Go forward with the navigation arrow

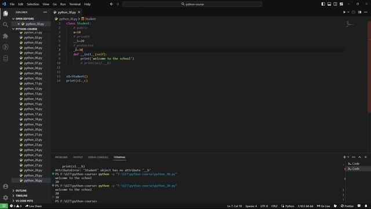118,4
